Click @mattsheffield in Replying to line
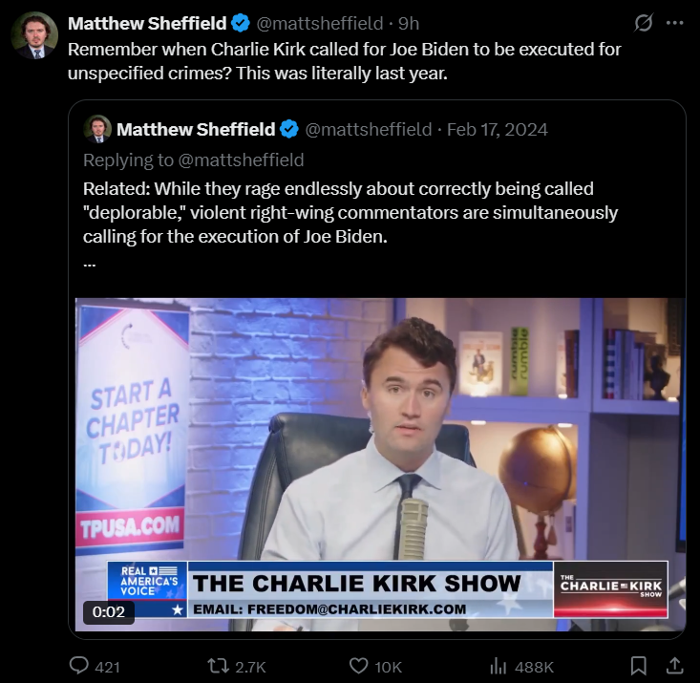 [241, 160]
